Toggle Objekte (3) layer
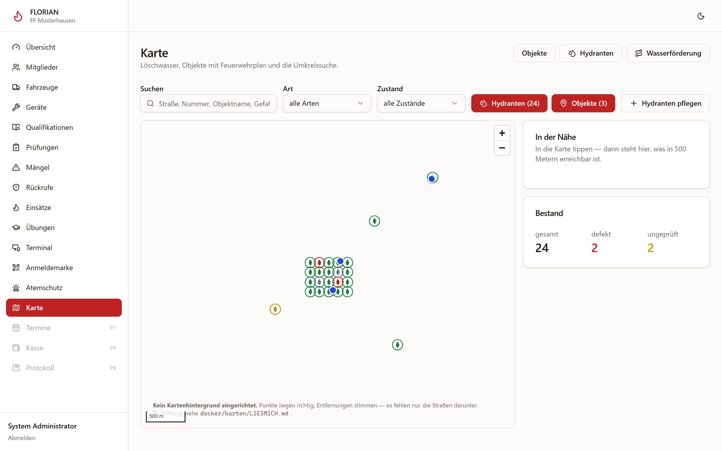 [583, 103]
